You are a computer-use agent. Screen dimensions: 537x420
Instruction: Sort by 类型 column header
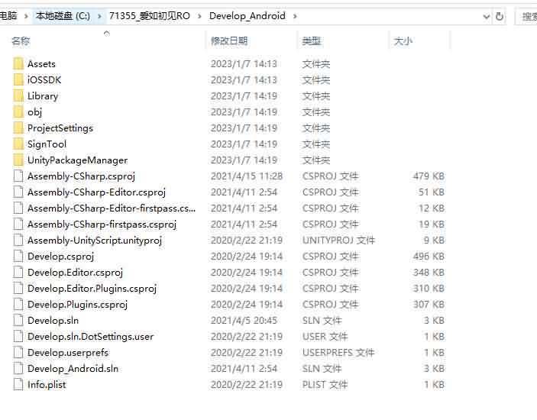[312, 41]
